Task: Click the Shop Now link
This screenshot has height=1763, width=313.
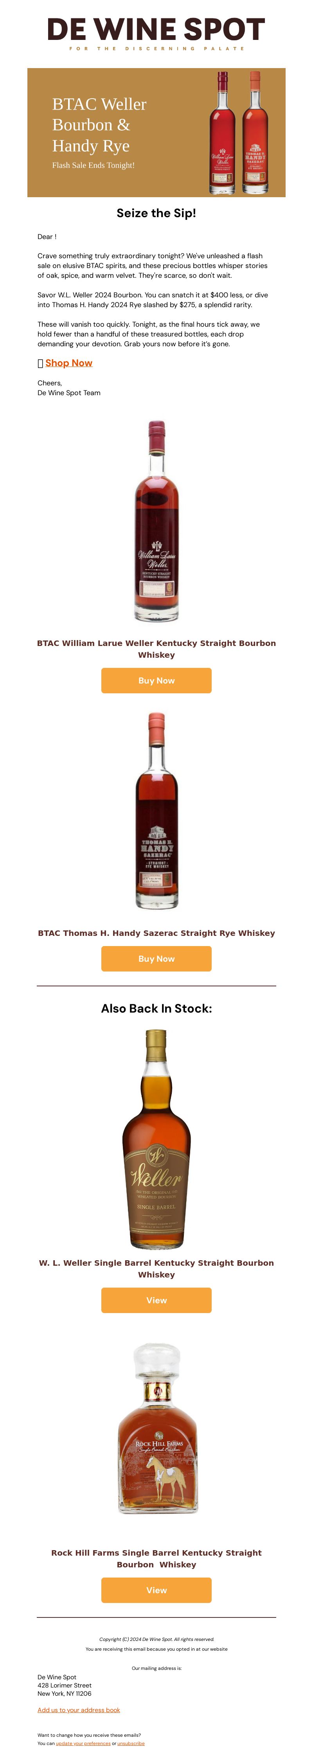Action: 68,363
